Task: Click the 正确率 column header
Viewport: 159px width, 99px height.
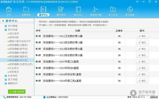Action: coord(119,31)
